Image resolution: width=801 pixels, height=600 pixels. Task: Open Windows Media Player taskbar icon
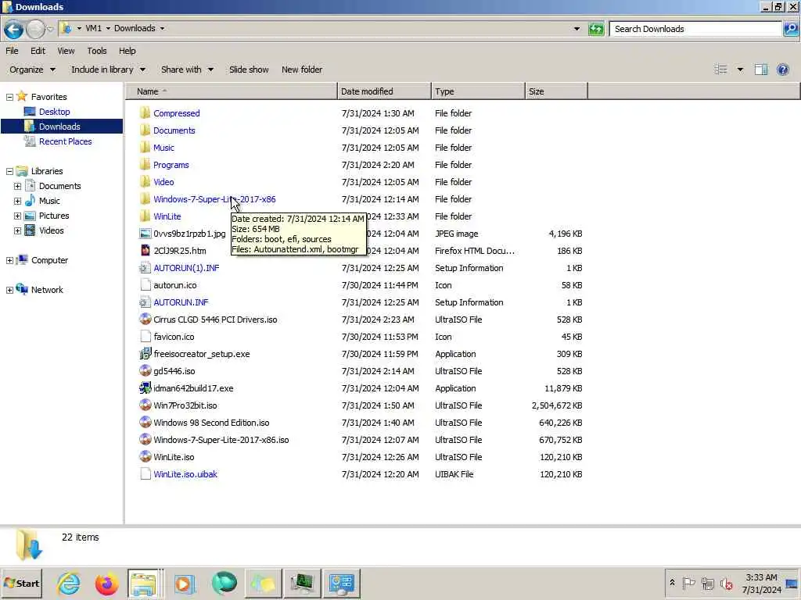click(x=185, y=583)
